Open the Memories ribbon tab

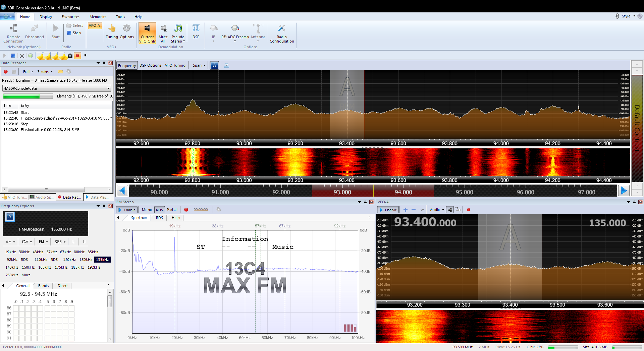point(98,17)
